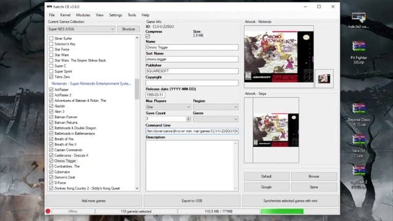Select Demon's Crest in the game list
The height and width of the screenshot is (221, 393).
(64, 177)
